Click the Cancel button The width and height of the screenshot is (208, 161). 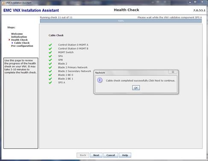click(111, 155)
